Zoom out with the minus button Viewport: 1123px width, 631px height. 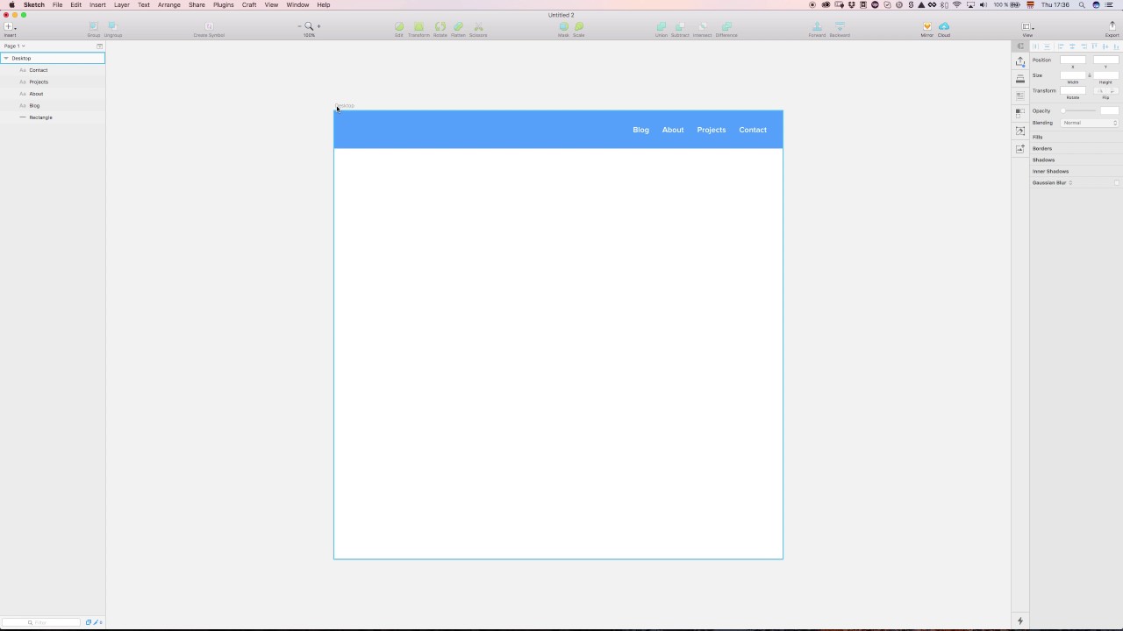point(299,26)
